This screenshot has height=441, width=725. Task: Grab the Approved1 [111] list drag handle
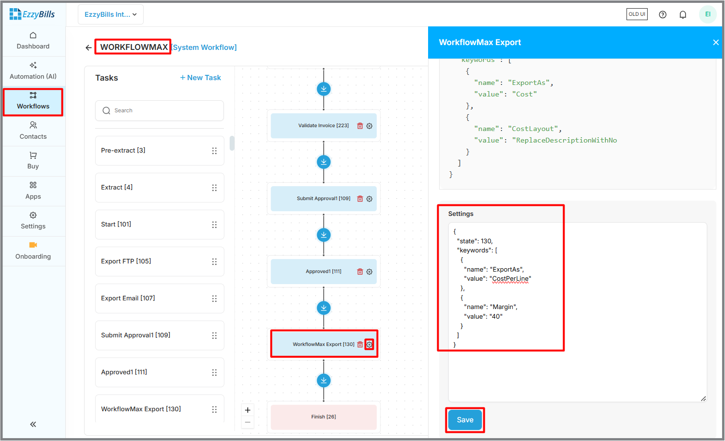point(214,372)
